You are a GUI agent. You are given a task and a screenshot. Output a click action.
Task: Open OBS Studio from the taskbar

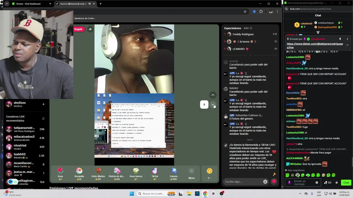point(222,194)
